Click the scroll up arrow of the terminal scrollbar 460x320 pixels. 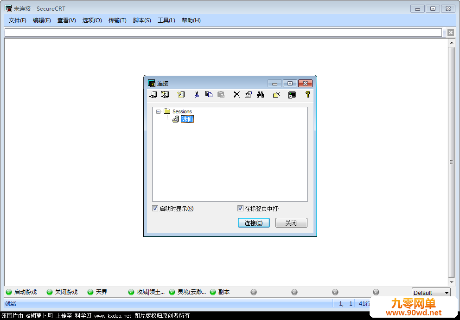pyautogui.click(x=451, y=43)
